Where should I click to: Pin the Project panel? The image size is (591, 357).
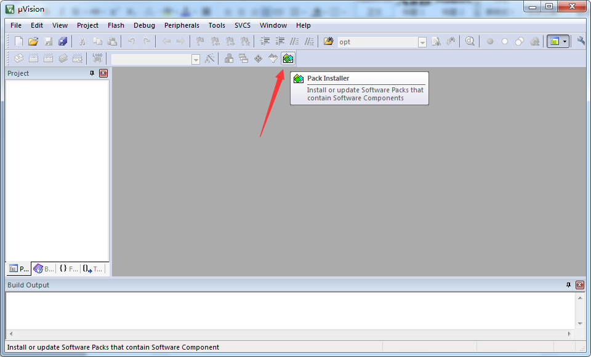(92, 73)
